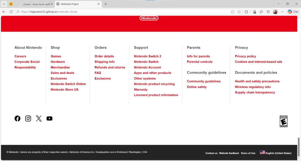Open the Copilot Chat button
The image size is (301, 161).
[293, 12]
